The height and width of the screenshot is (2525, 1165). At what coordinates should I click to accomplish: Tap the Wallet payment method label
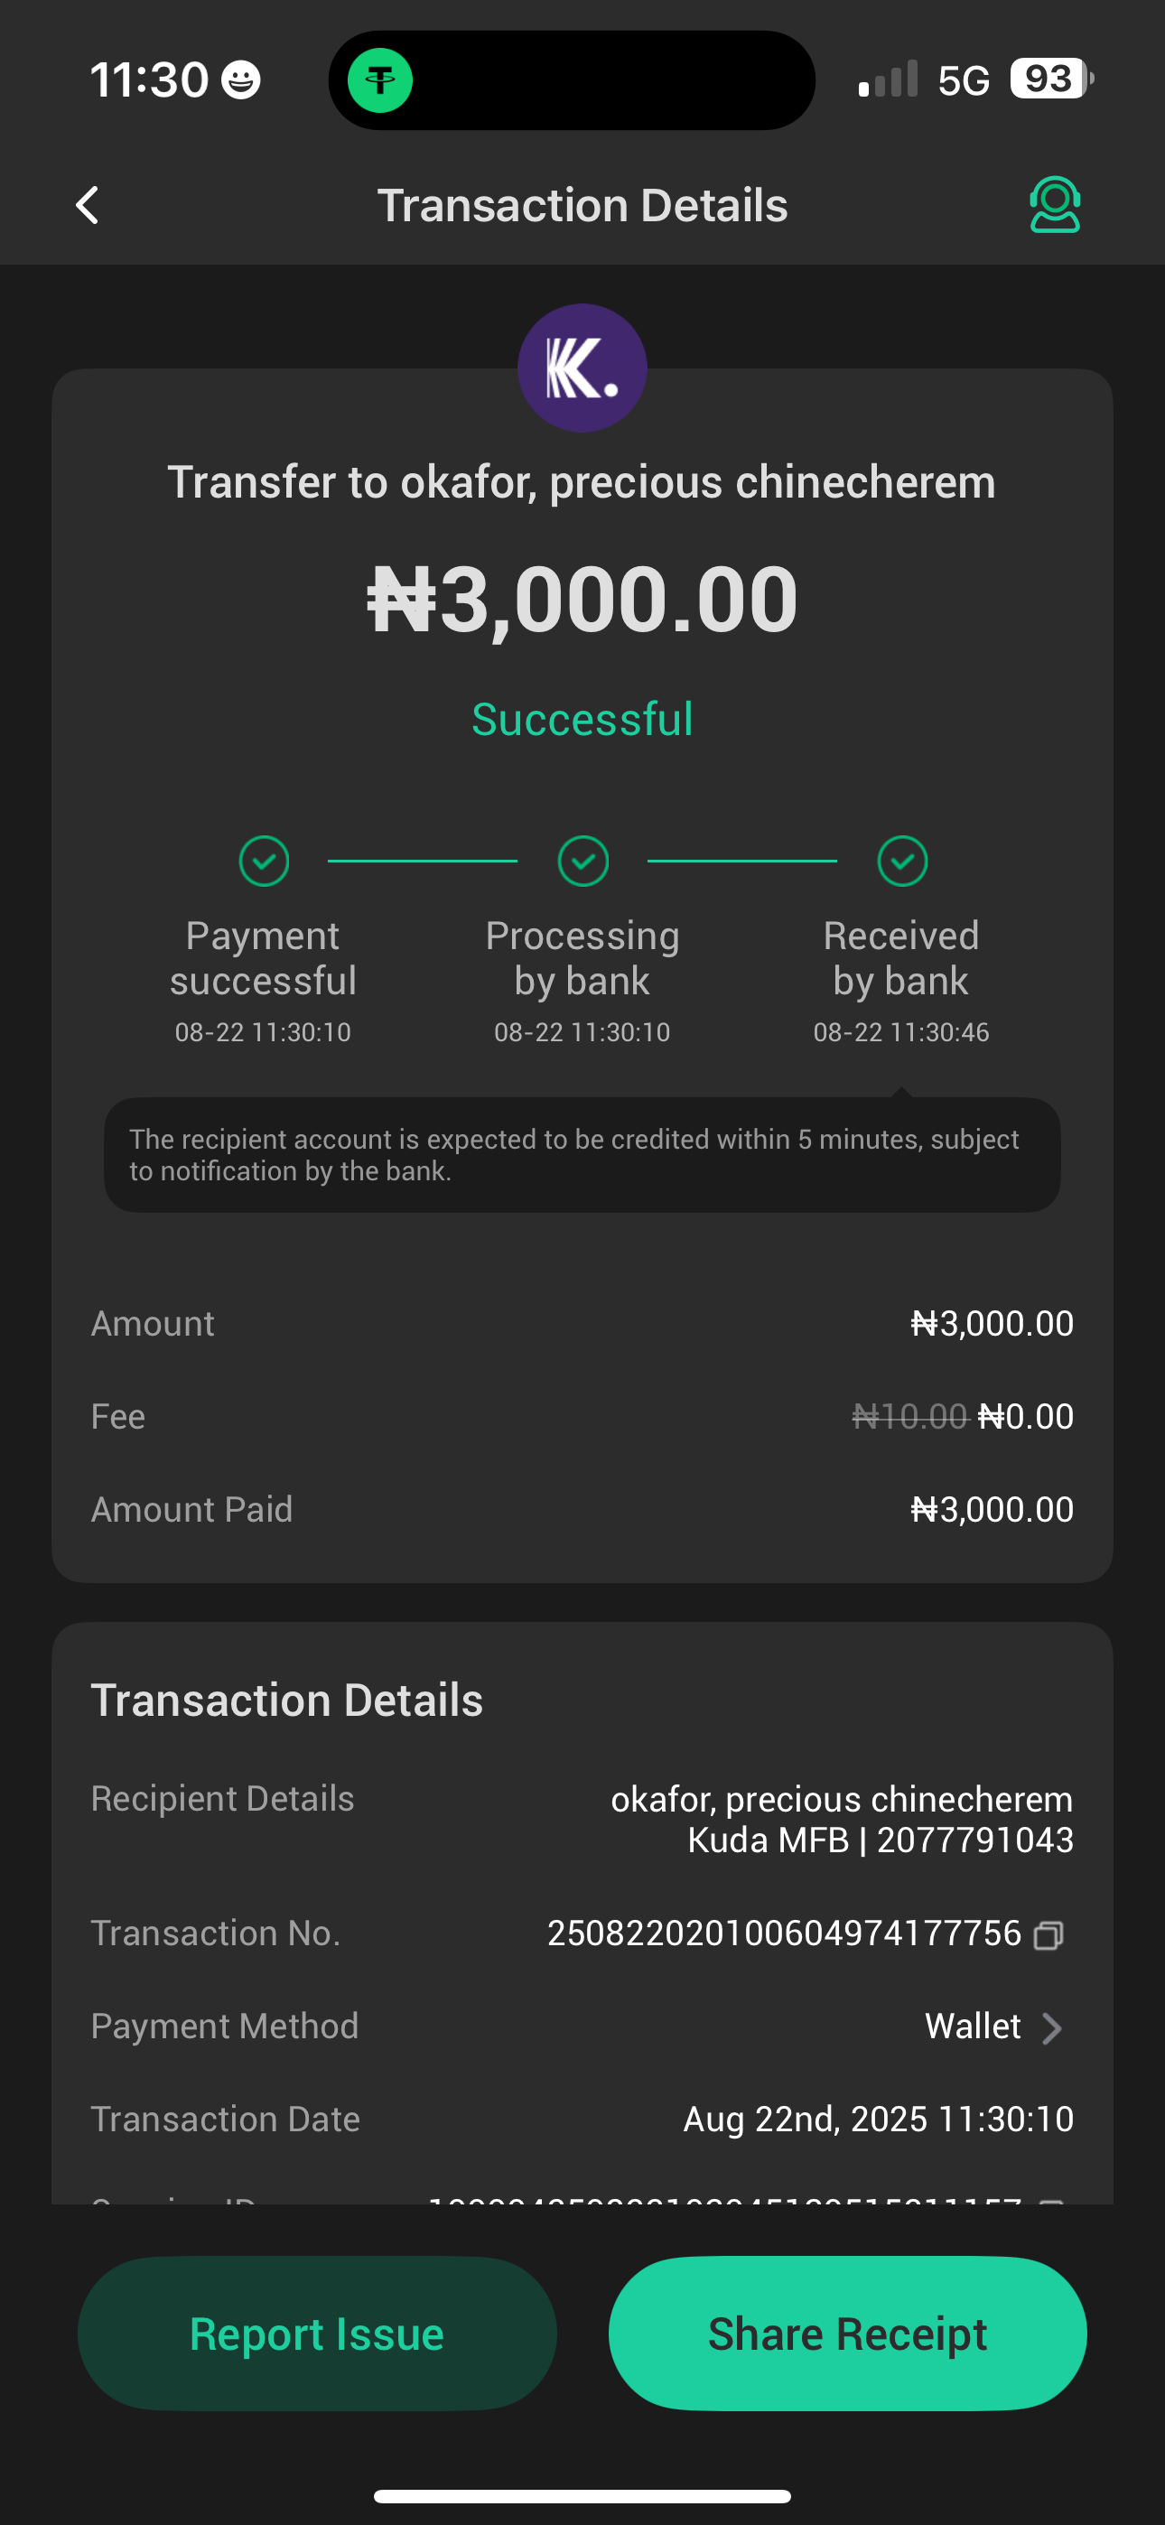(x=972, y=2027)
